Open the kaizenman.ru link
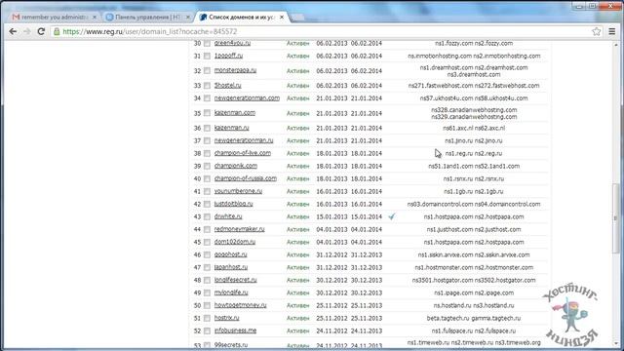624x351 pixels. tap(232, 128)
